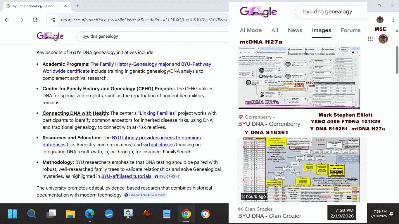Open File Explorer from the taskbar
The height and width of the screenshot is (224, 399).
point(70,214)
